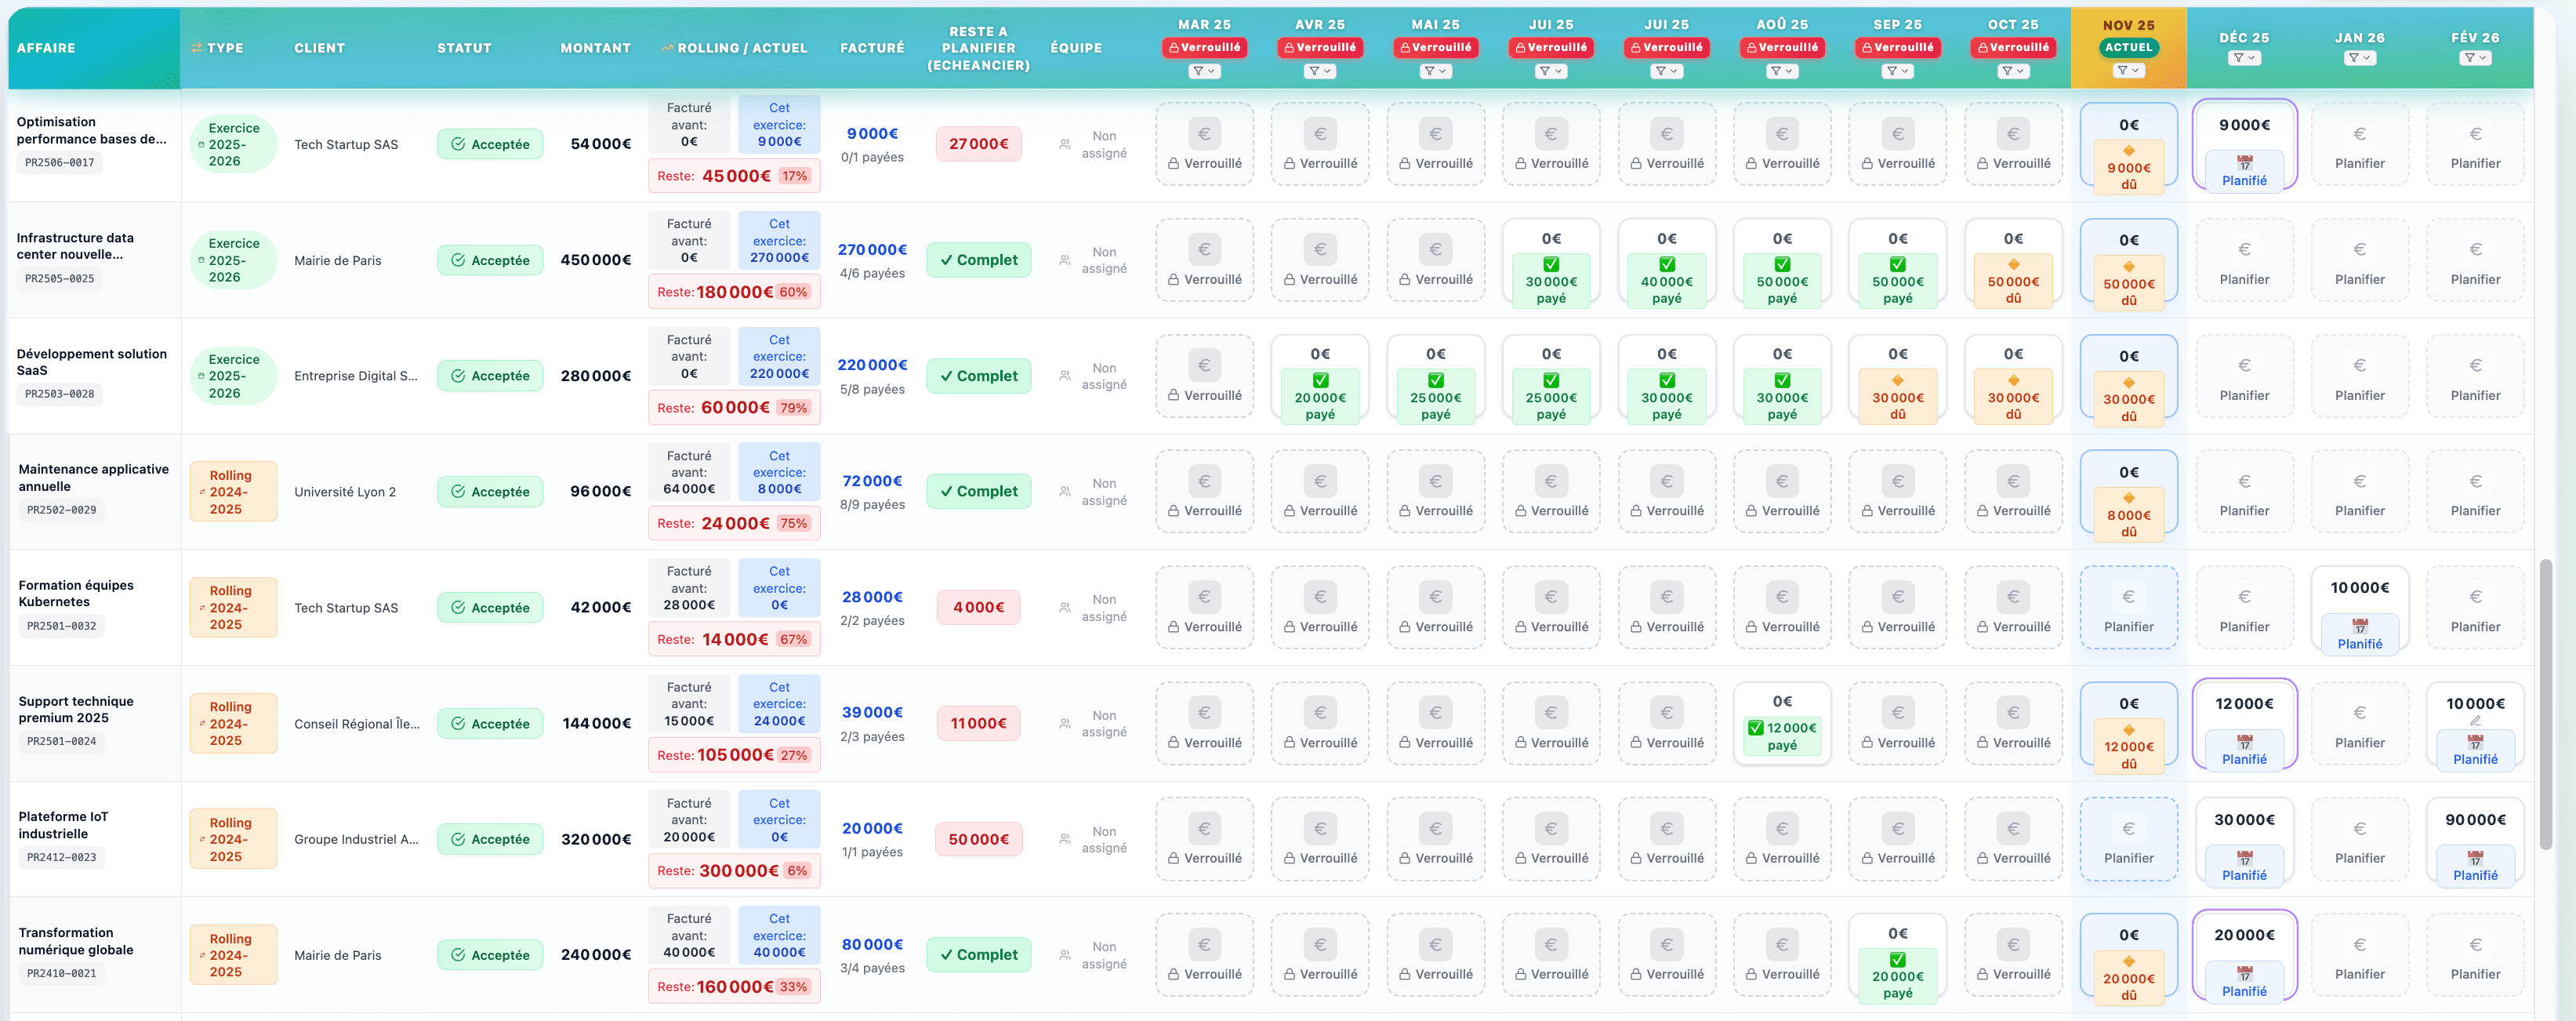Click the 27 000€ remaining red badge
This screenshot has width=2576, height=1021.
[x=978, y=144]
